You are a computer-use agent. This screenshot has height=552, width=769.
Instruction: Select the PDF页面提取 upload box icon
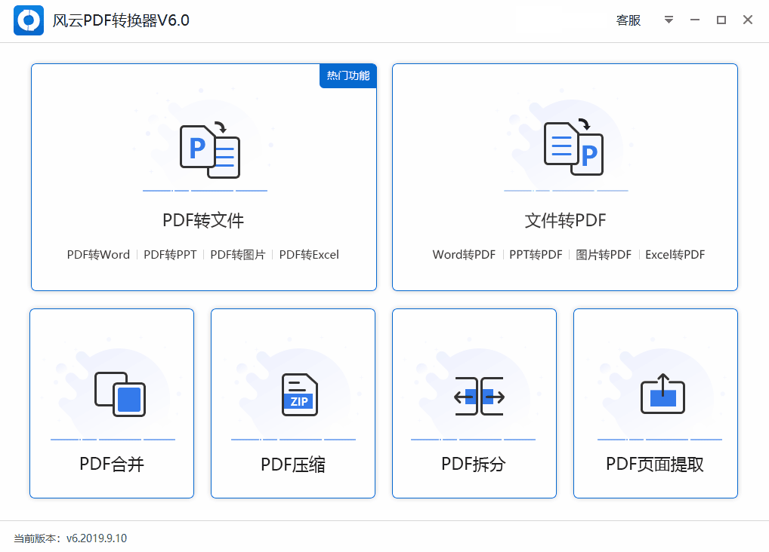pos(662,394)
